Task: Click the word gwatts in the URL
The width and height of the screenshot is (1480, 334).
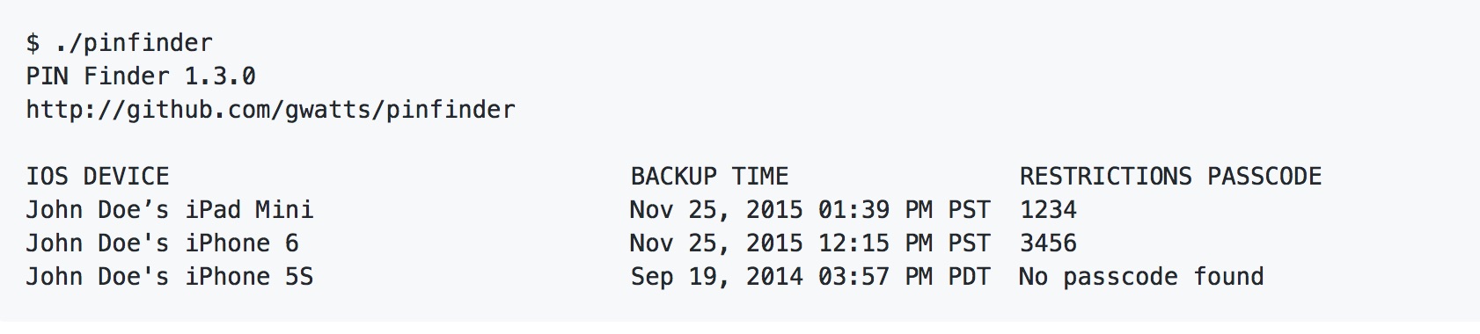Action: tap(328, 110)
